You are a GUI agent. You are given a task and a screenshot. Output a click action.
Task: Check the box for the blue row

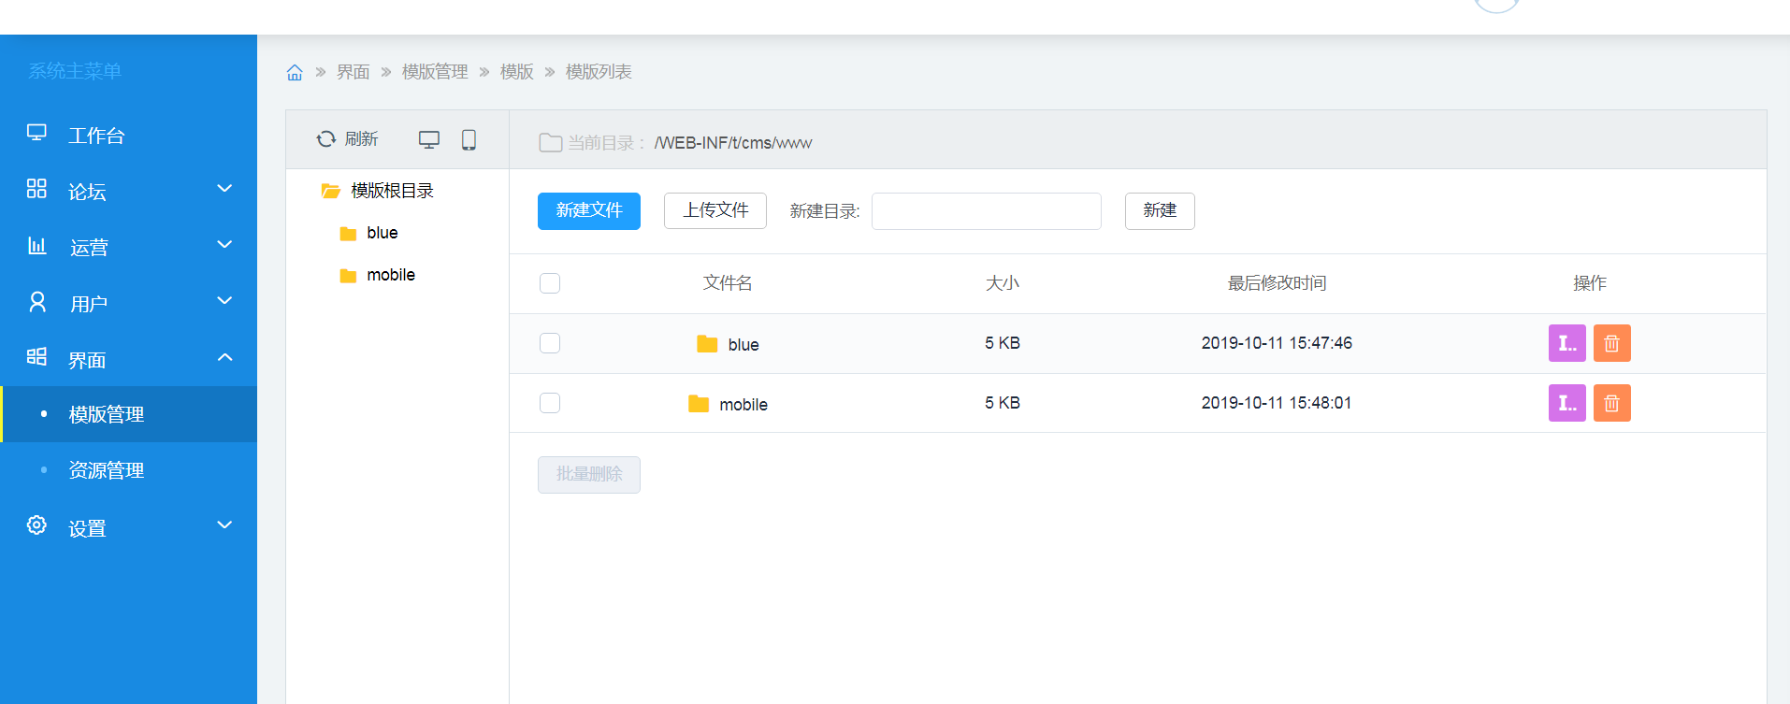pyautogui.click(x=550, y=343)
